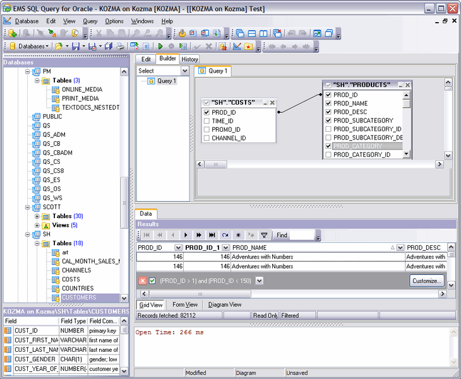Check TIME_ID in COSTS table
The image size is (461, 379).
pyautogui.click(x=207, y=121)
